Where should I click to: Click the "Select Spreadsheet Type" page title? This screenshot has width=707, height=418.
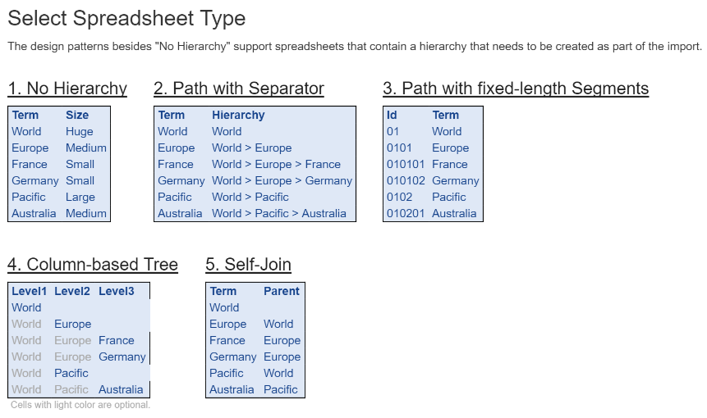point(126,18)
